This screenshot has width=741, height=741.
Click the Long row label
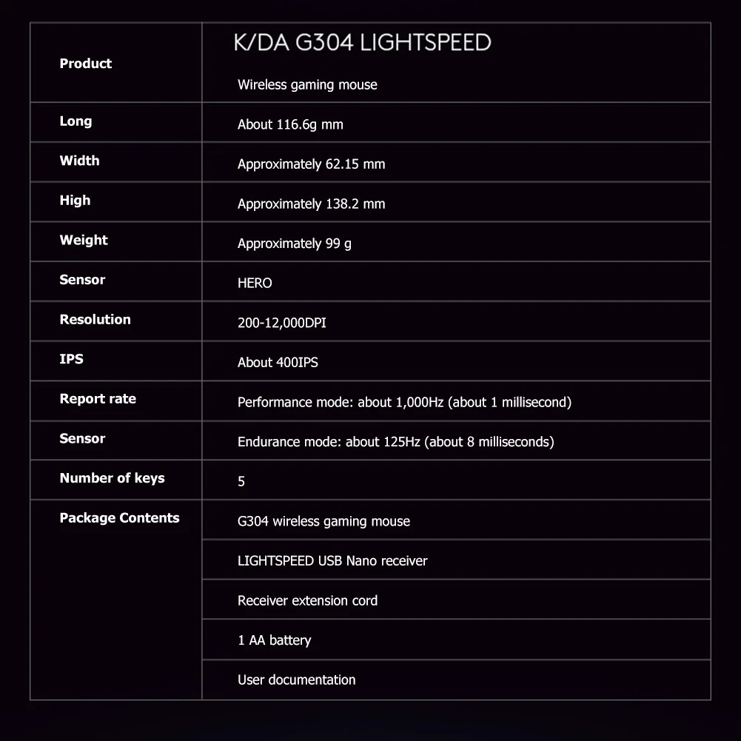pos(76,121)
